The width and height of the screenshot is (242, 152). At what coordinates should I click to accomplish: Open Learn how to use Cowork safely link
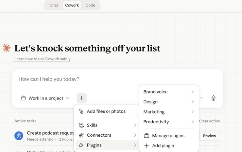pos(43,59)
